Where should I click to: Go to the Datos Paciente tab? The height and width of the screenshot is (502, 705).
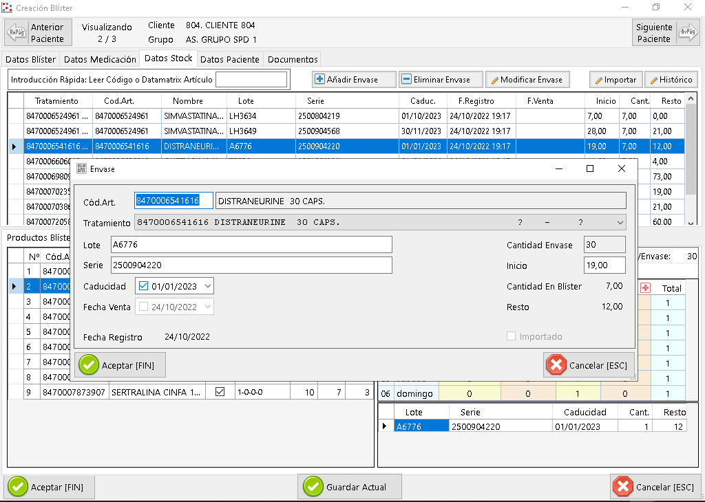pyautogui.click(x=230, y=59)
